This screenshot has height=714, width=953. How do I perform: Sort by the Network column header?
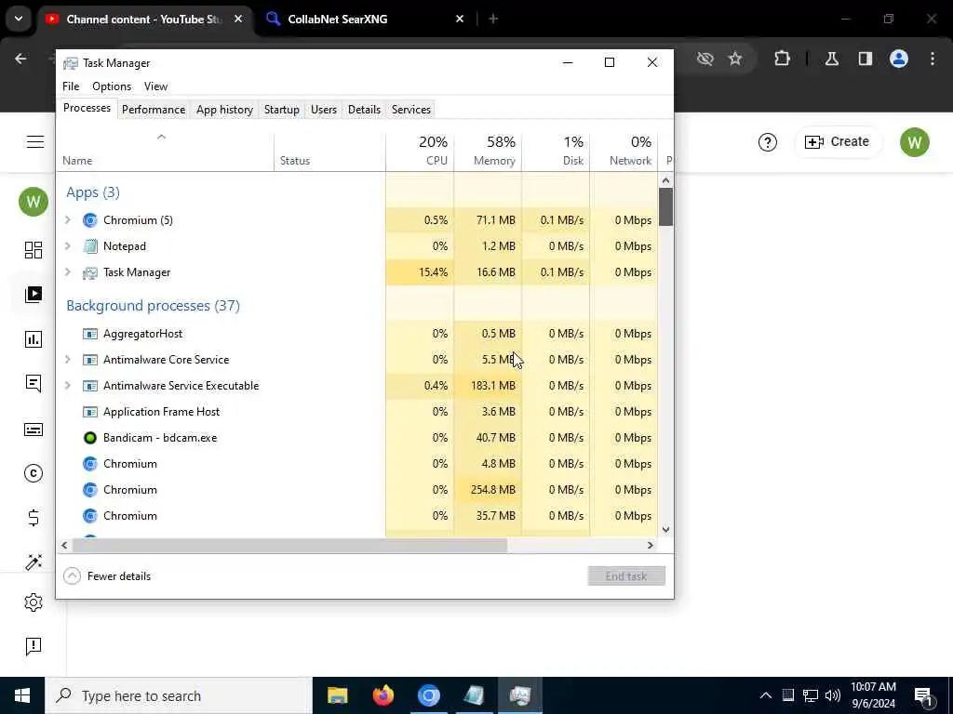coord(624,151)
